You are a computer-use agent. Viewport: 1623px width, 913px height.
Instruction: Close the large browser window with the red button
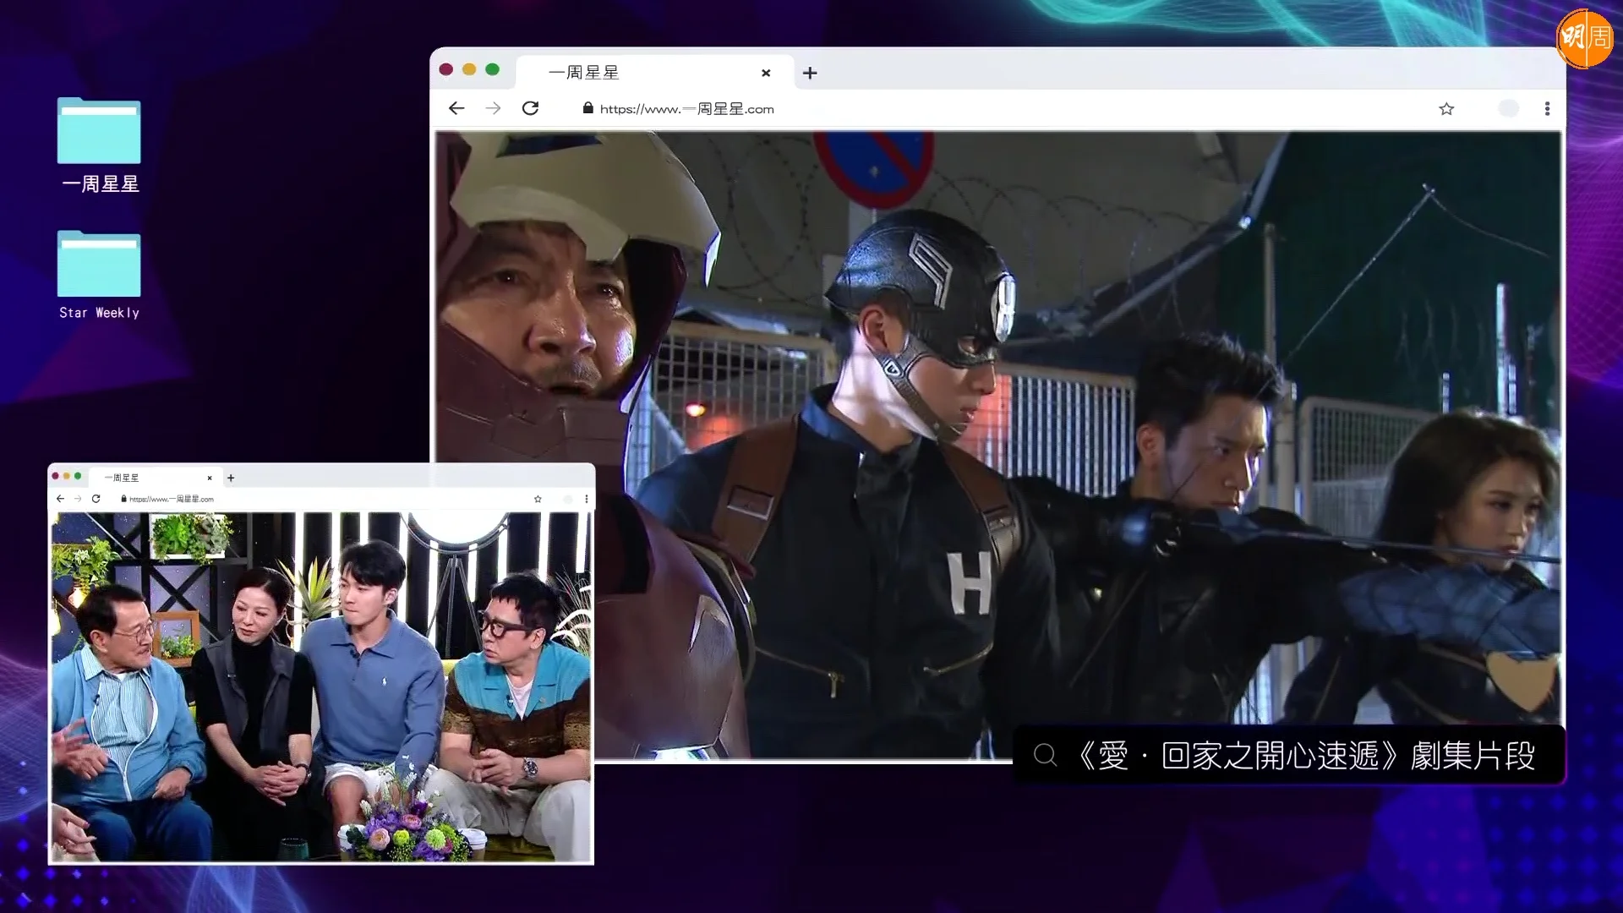446,69
